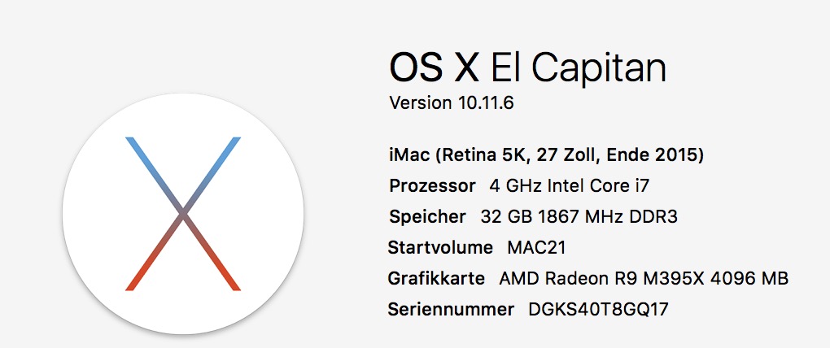Click the Prozessor label
The height and width of the screenshot is (348, 830).
[x=432, y=185]
